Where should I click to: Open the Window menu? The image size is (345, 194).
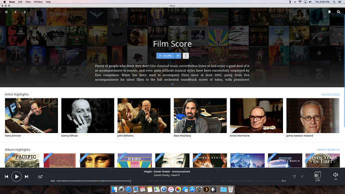38,2
